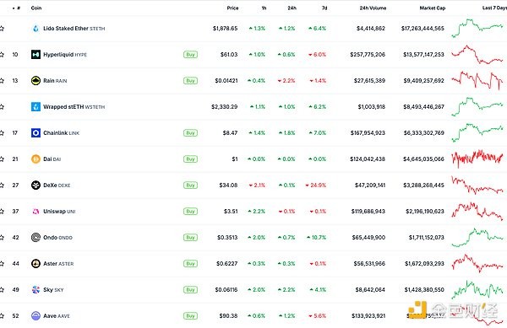Click the Buy button for Uniswap
Viewport: 507px width, 328px height.
click(x=190, y=212)
